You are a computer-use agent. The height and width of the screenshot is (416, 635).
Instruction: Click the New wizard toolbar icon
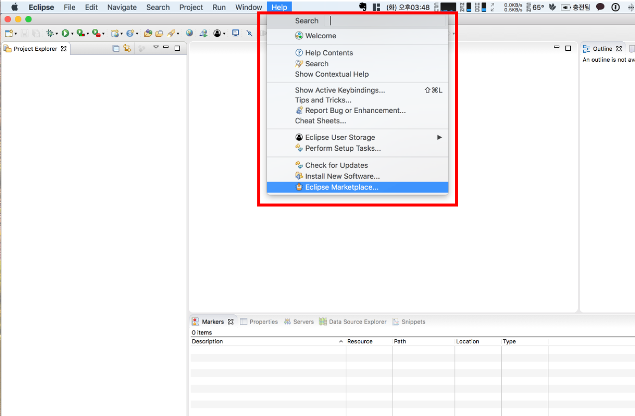tap(8, 33)
